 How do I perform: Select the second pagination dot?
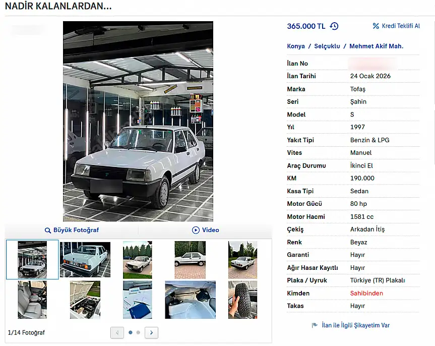click(x=138, y=332)
